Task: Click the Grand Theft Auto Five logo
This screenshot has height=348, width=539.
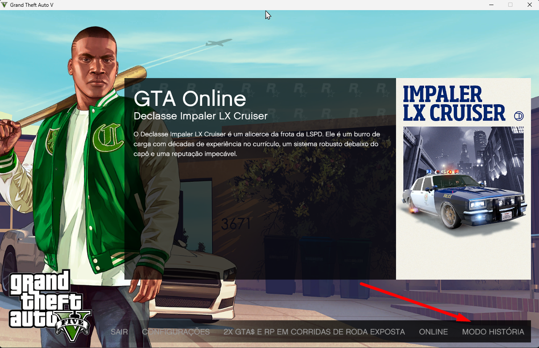Action: click(x=50, y=305)
